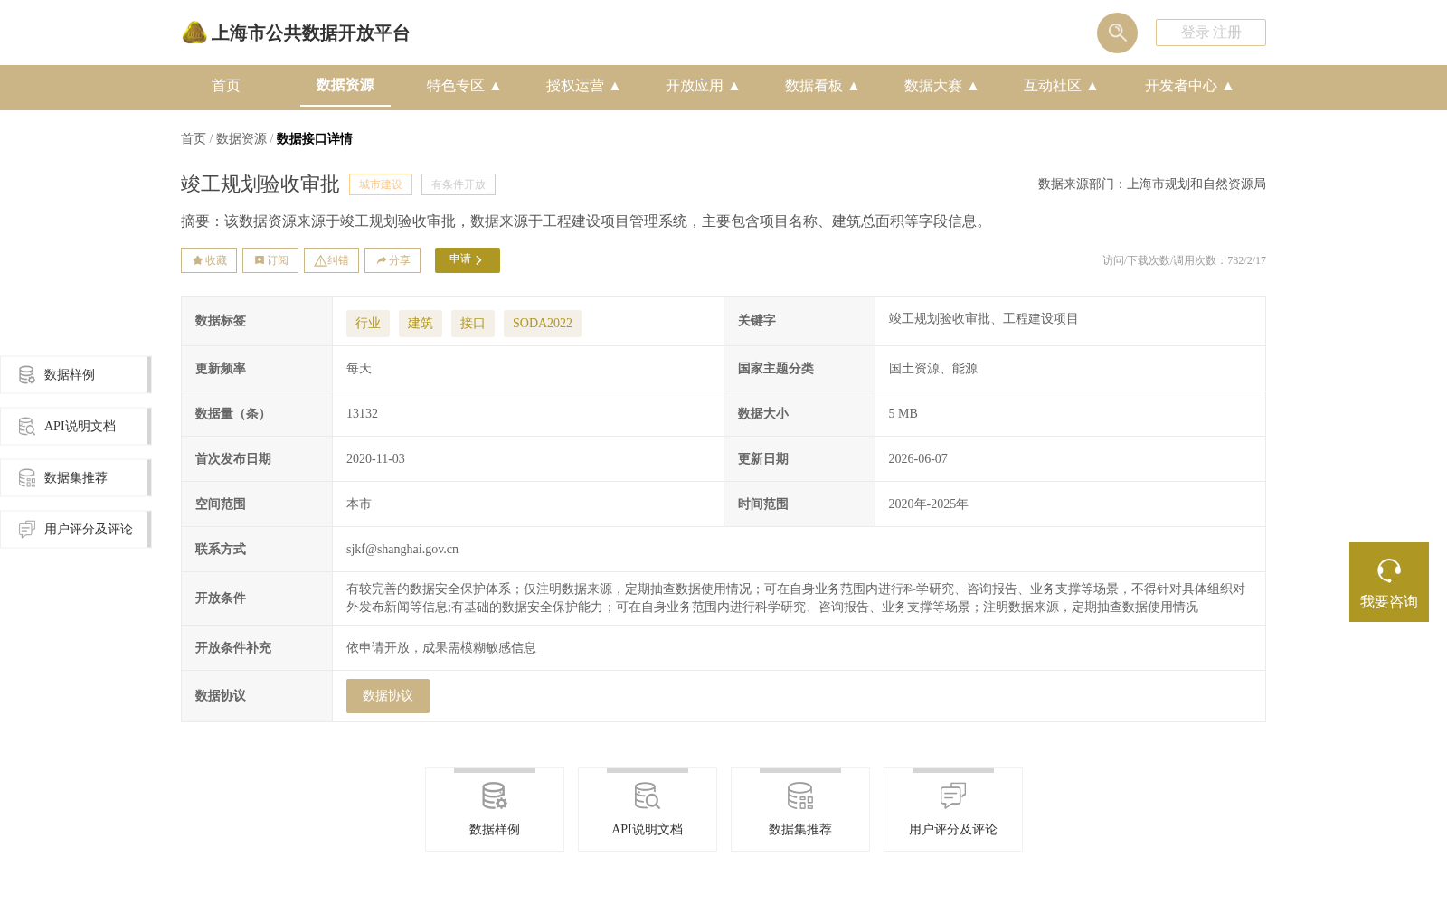This screenshot has height=904, width=1447.
Task: Click the 国土资源、能源 theme value
Action: point(933,369)
